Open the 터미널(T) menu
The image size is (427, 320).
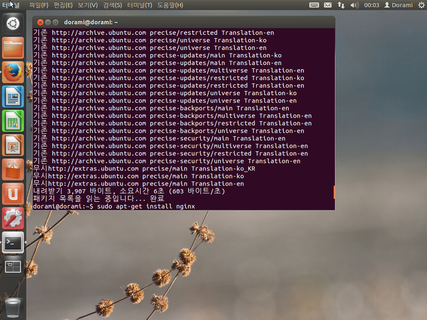tap(140, 5)
